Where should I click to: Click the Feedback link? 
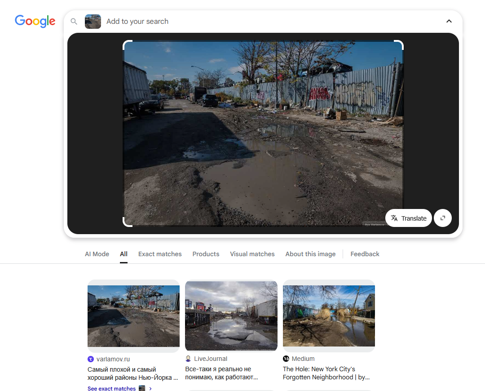coord(365,254)
